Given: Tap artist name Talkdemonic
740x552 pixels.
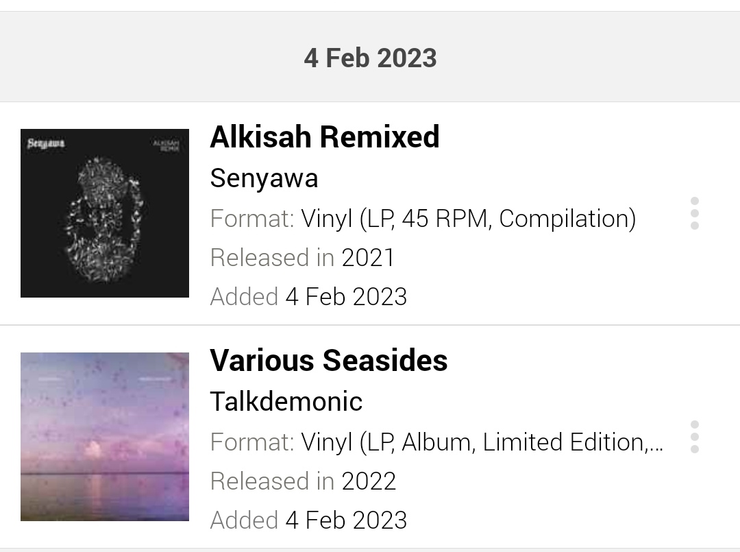Looking at the screenshot, I should [286, 401].
